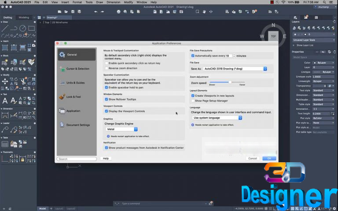This screenshot has height=211, width=338.
Task: Click the parametric lock constraint icon
Action: click(x=22, y=160)
